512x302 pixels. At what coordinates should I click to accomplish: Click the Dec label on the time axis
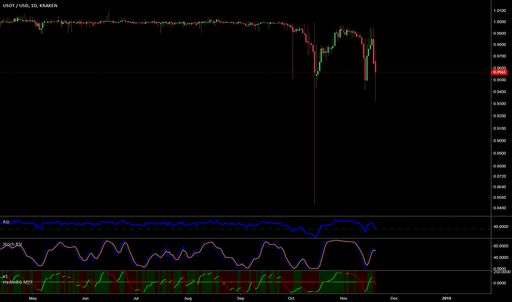click(x=394, y=298)
